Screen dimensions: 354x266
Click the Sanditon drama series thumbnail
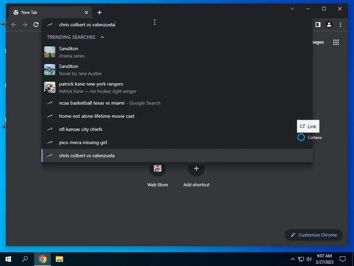[x=50, y=52]
